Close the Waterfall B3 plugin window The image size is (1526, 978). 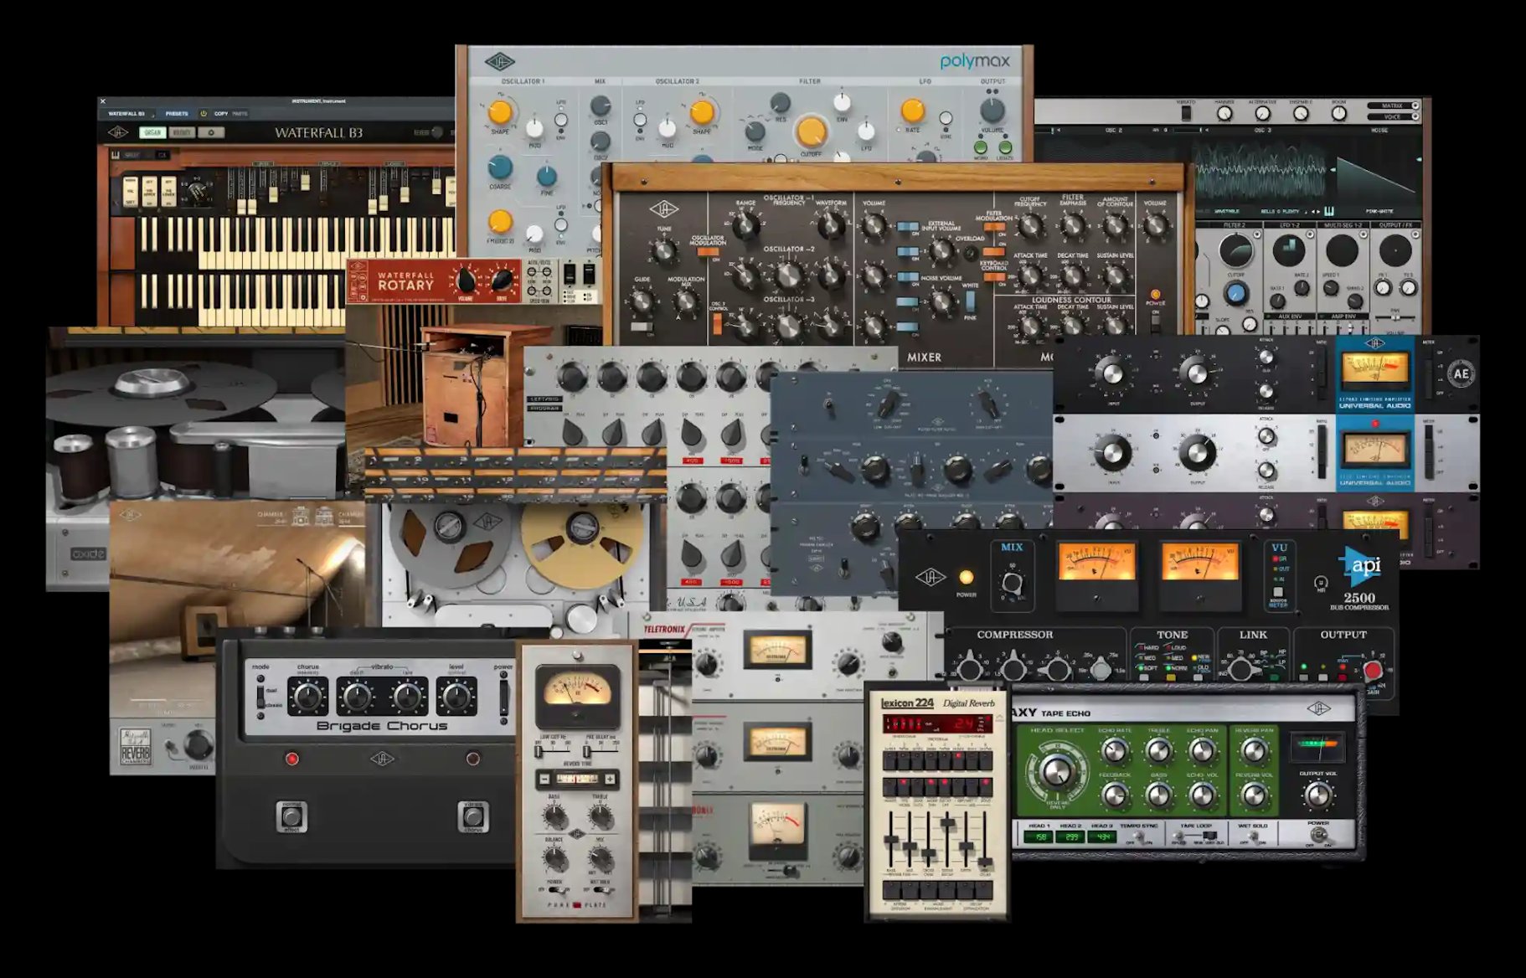(103, 101)
